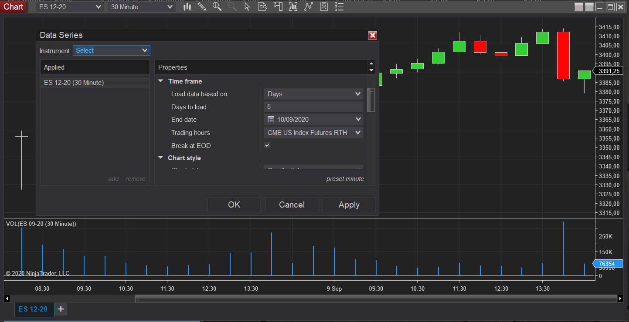The width and height of the screenshot is (629, 322).
Task: Collapse the Time frame section
Action: coord(160,81)
